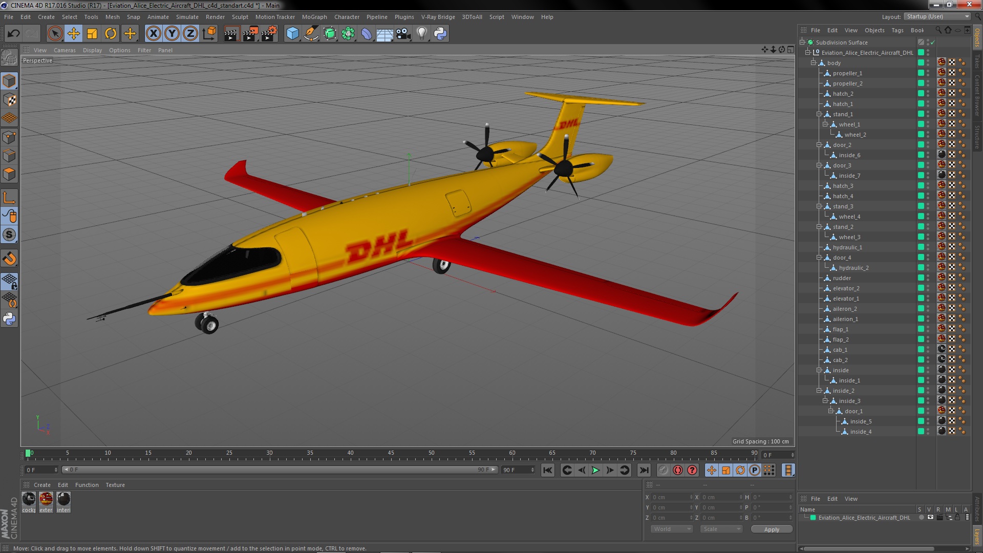Activate the Rotate tool

(x=111, y=34)
